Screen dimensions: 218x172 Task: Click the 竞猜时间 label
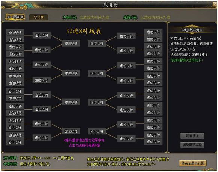coord(130,17)
